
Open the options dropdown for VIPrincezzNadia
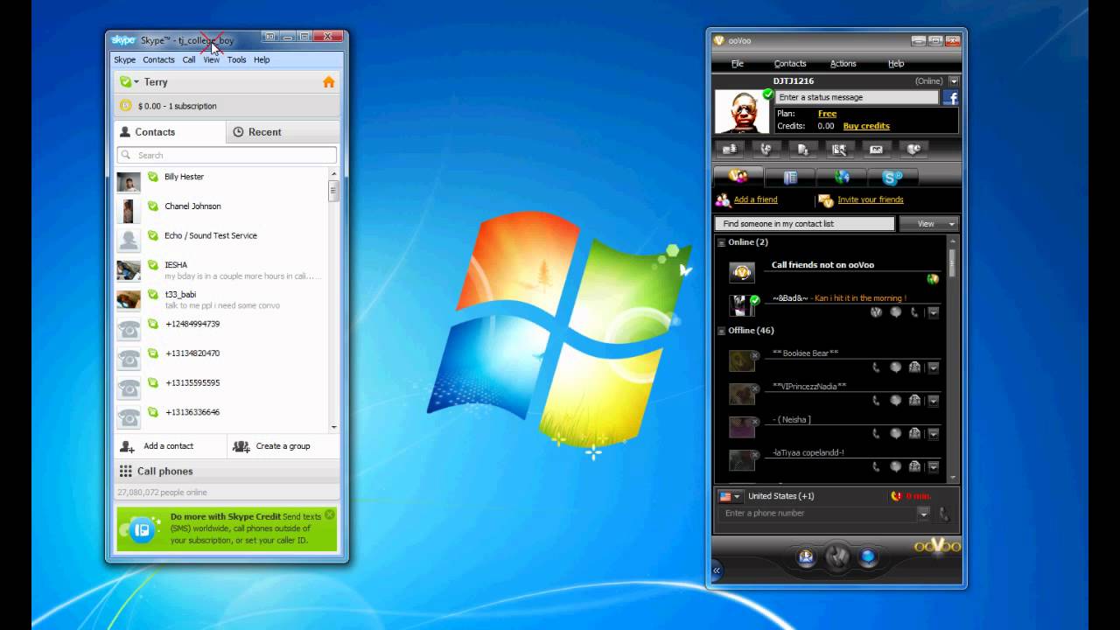tap(934, 401)
